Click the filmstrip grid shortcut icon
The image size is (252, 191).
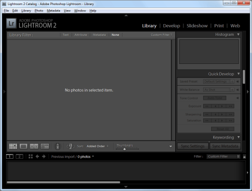coord(31,157)
